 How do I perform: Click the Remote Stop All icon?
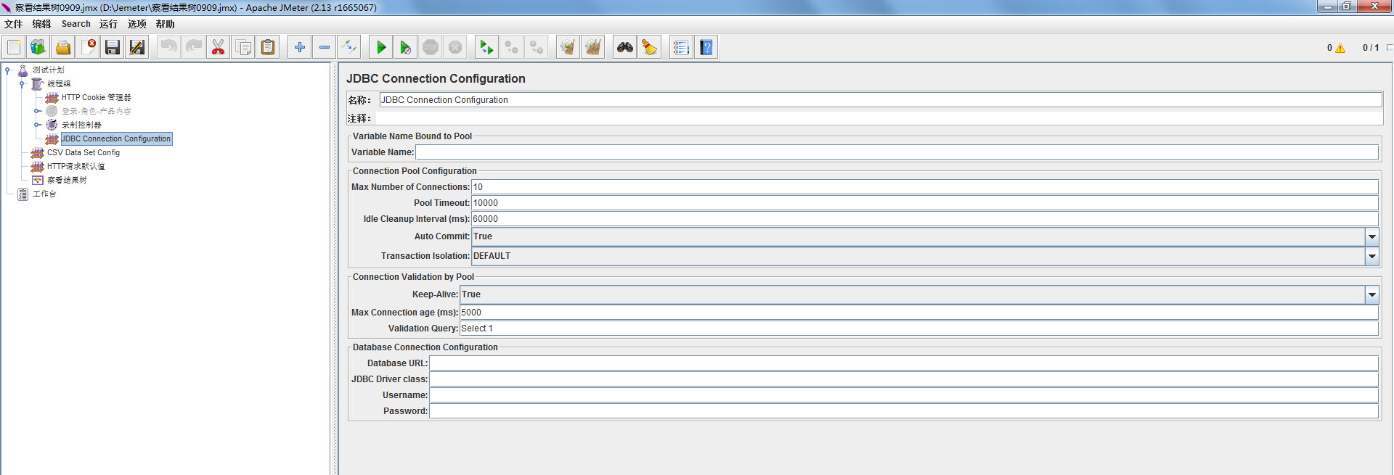point(512,47)
